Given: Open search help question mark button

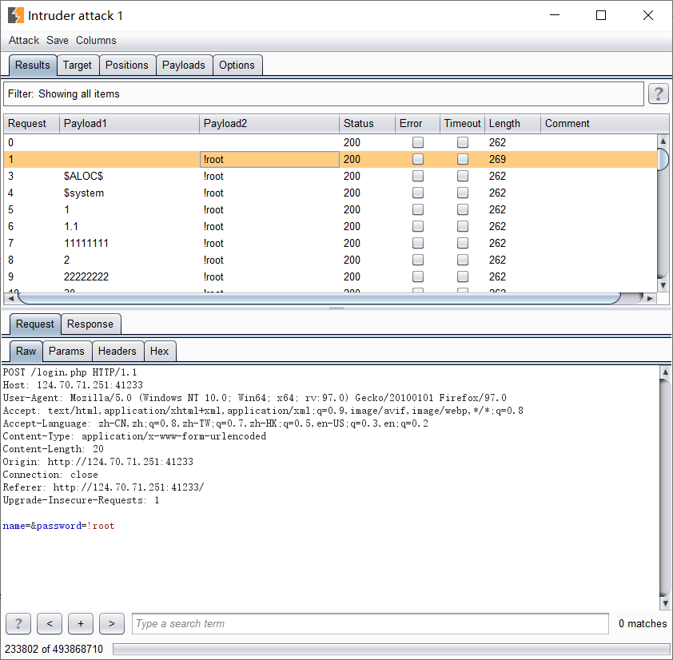Looking at the screenshot, I should pyautogui.click(x=18, y=623).
